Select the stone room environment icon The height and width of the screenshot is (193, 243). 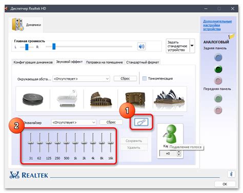pyautogui.click(x=135, y=99)
